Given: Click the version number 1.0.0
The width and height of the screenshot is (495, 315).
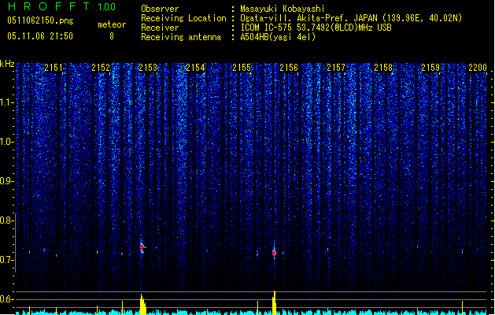Looking at the screenshot, I should (x=107, y=7).
